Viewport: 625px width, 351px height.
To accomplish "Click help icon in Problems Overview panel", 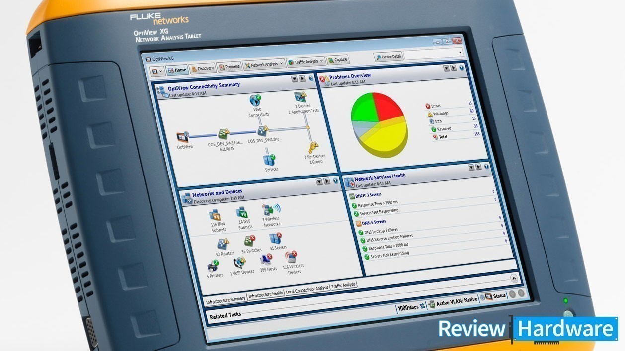I will [462, 68].
